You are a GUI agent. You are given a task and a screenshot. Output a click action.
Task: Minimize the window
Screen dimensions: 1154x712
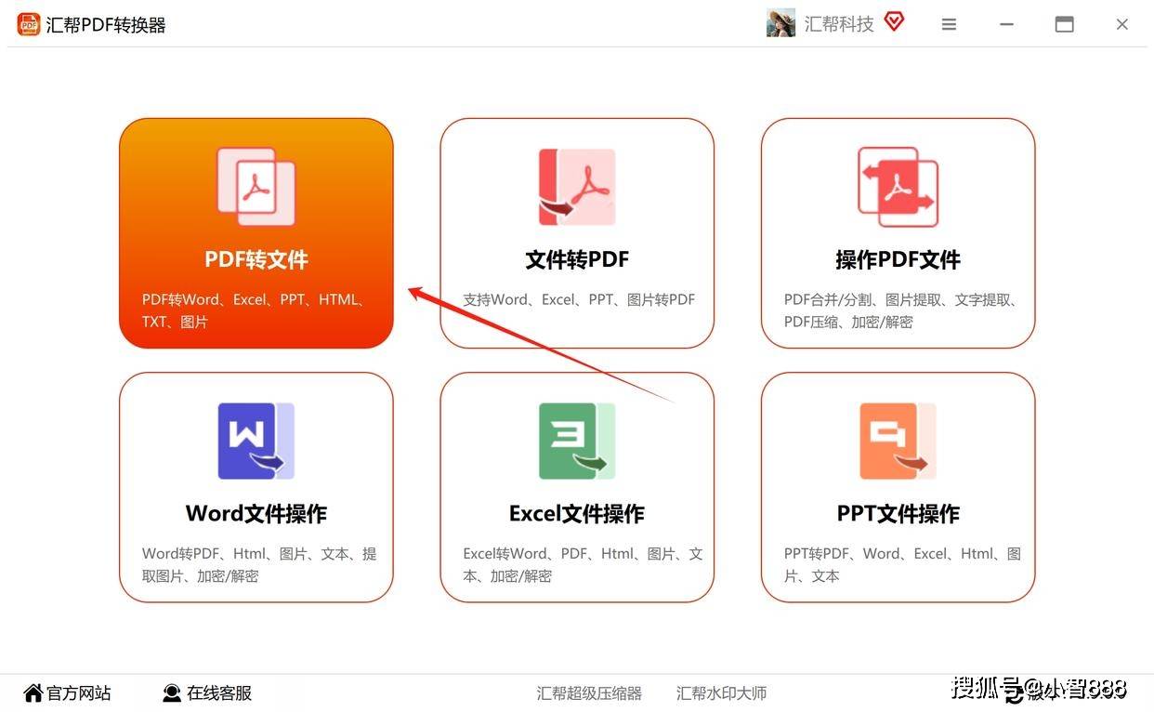tap(1006, 25)
